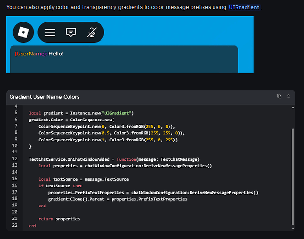Click the Roblox logo button
Viewport: 304px width, 239px height.
pyautogui.click(x=23, y=32)
